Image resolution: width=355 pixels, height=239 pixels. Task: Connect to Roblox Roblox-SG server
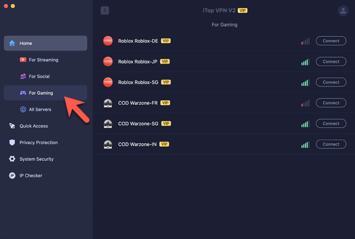point(331,82)
